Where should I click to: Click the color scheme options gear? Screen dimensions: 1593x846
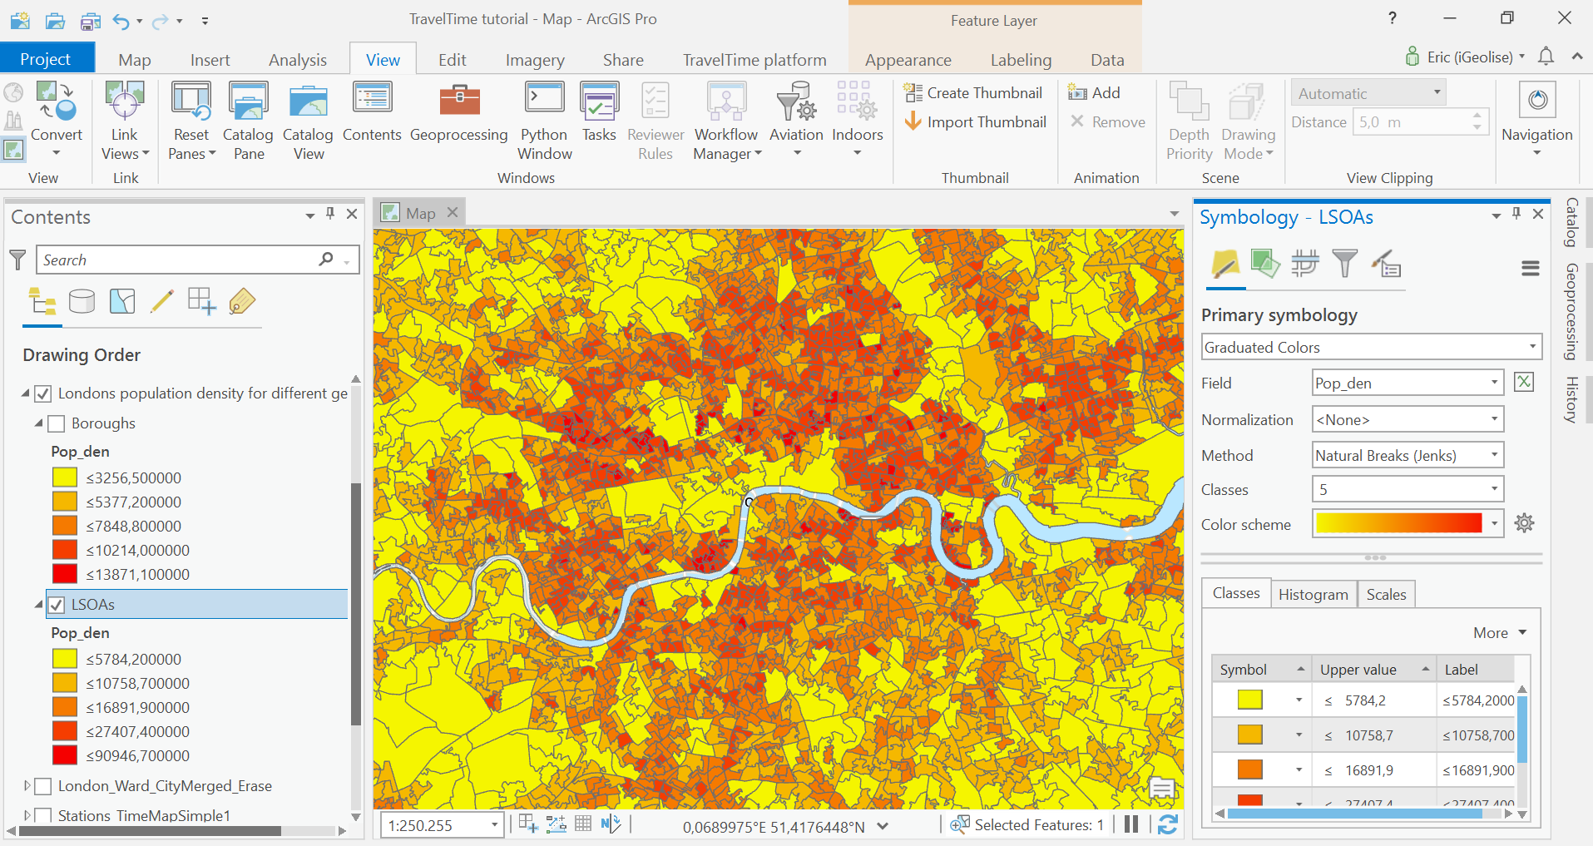1524,523
